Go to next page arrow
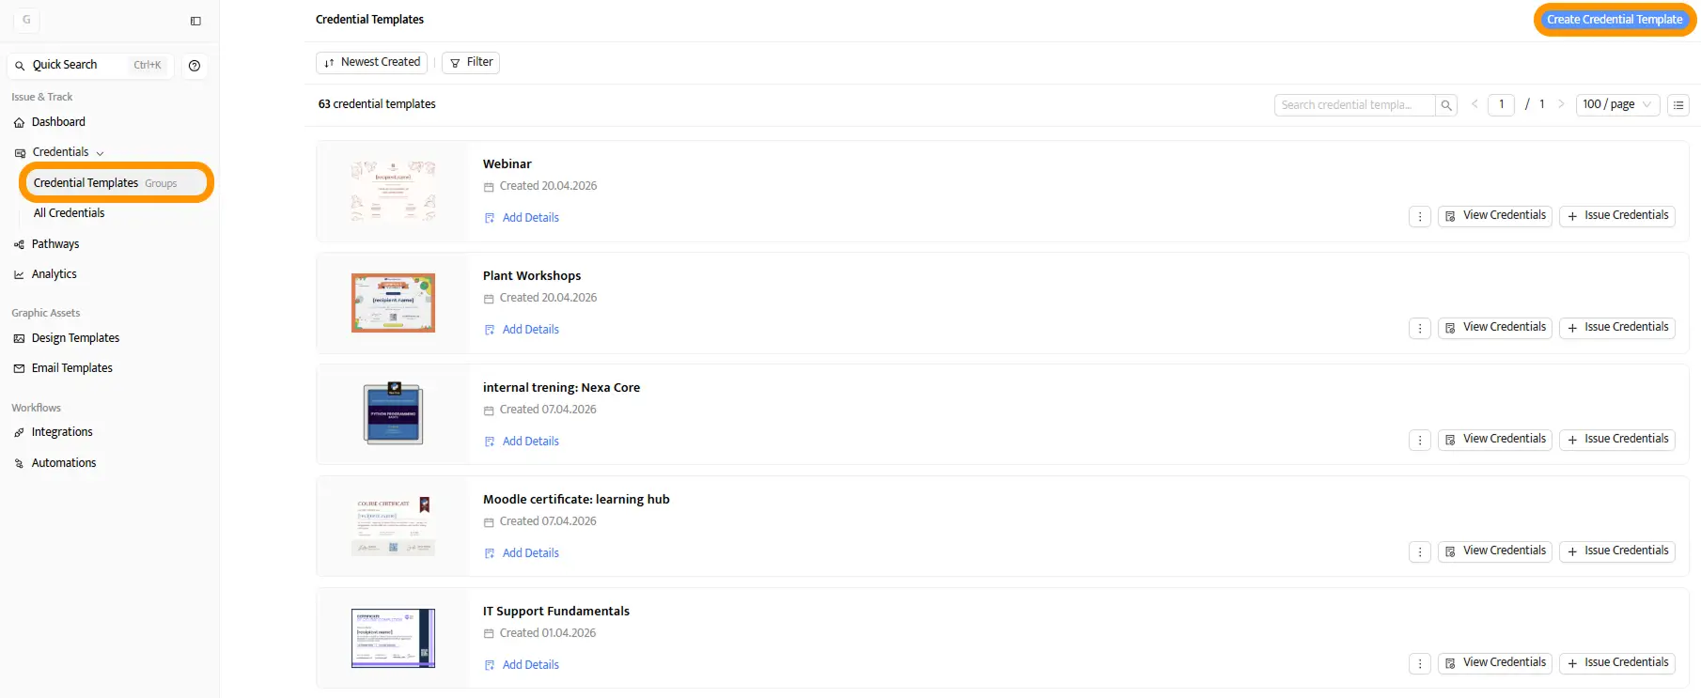1701x698 pixels. click(1561, 104)
